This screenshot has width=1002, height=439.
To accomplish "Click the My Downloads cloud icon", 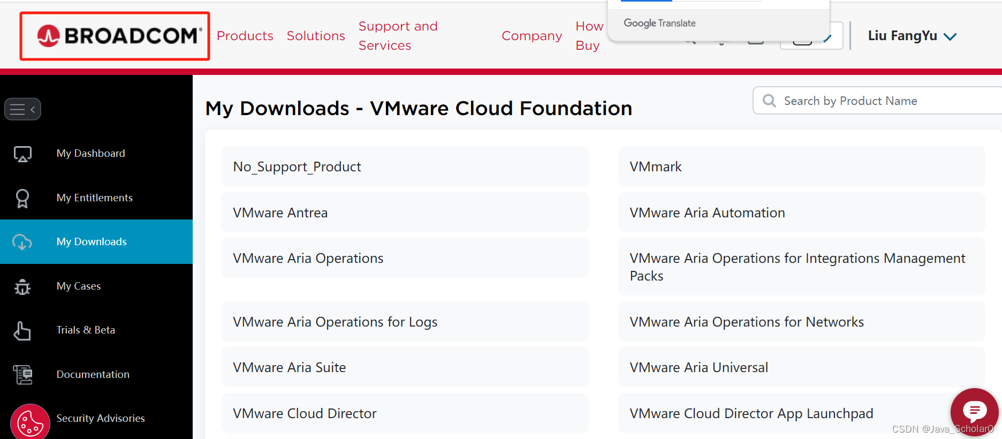I will [22, 242].
